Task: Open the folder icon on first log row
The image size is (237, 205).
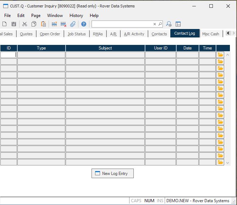Action: click(220, 55)
